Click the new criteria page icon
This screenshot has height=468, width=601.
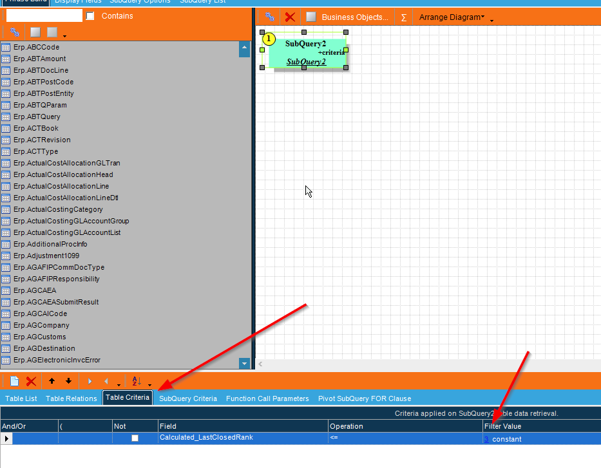(14, 381)
